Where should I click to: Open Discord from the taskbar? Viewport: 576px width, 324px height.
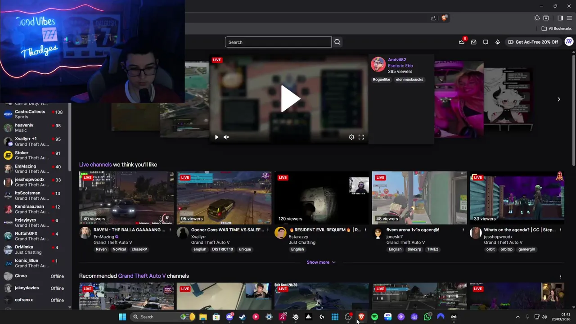(x=229, y=317)
